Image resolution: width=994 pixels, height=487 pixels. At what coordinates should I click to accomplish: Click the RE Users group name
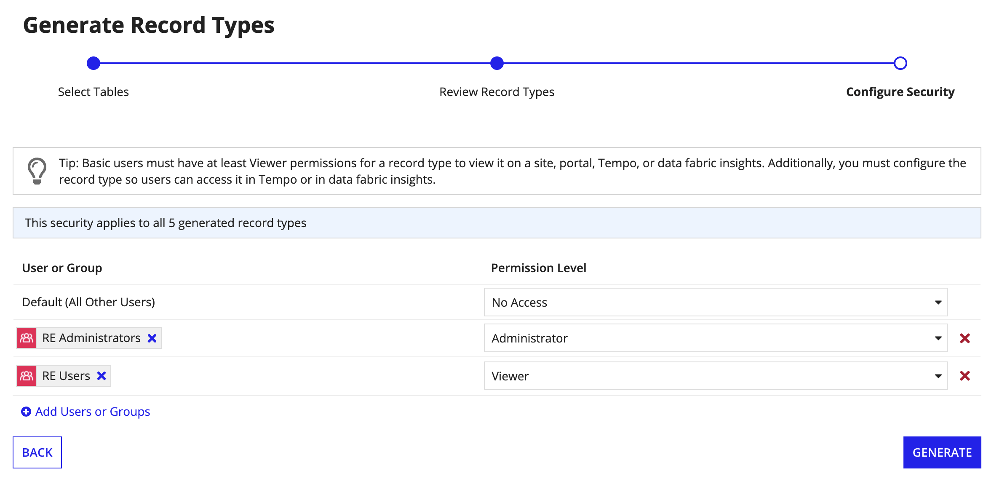[66, 376]
